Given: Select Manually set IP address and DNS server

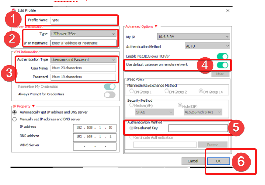Looking at the screenshot, I should click(x=15, y=119).
